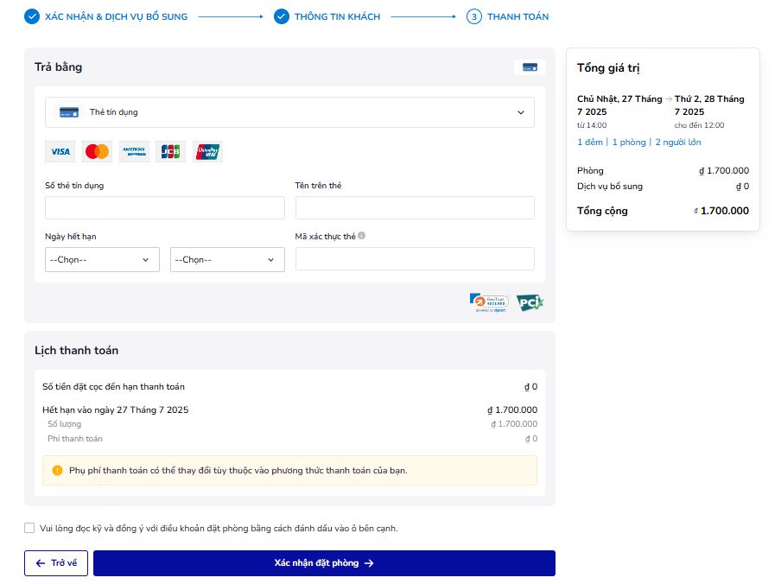Click the UnionPay card logo
This screenshot has width=781, height=584.
click(208, 152)
